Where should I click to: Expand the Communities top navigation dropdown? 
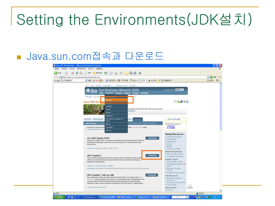[108, 86]
